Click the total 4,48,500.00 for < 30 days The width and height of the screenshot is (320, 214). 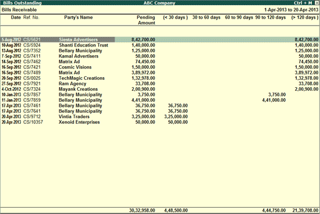tap(176, 211)
